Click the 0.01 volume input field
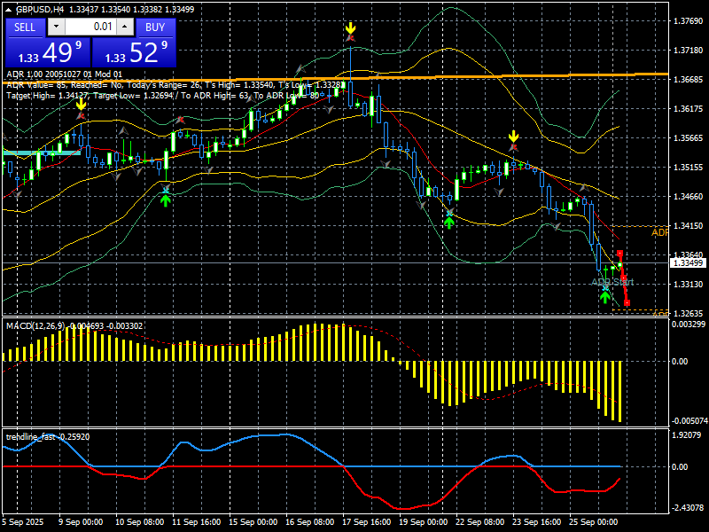709x532 pixels. (x=90, y=27)
